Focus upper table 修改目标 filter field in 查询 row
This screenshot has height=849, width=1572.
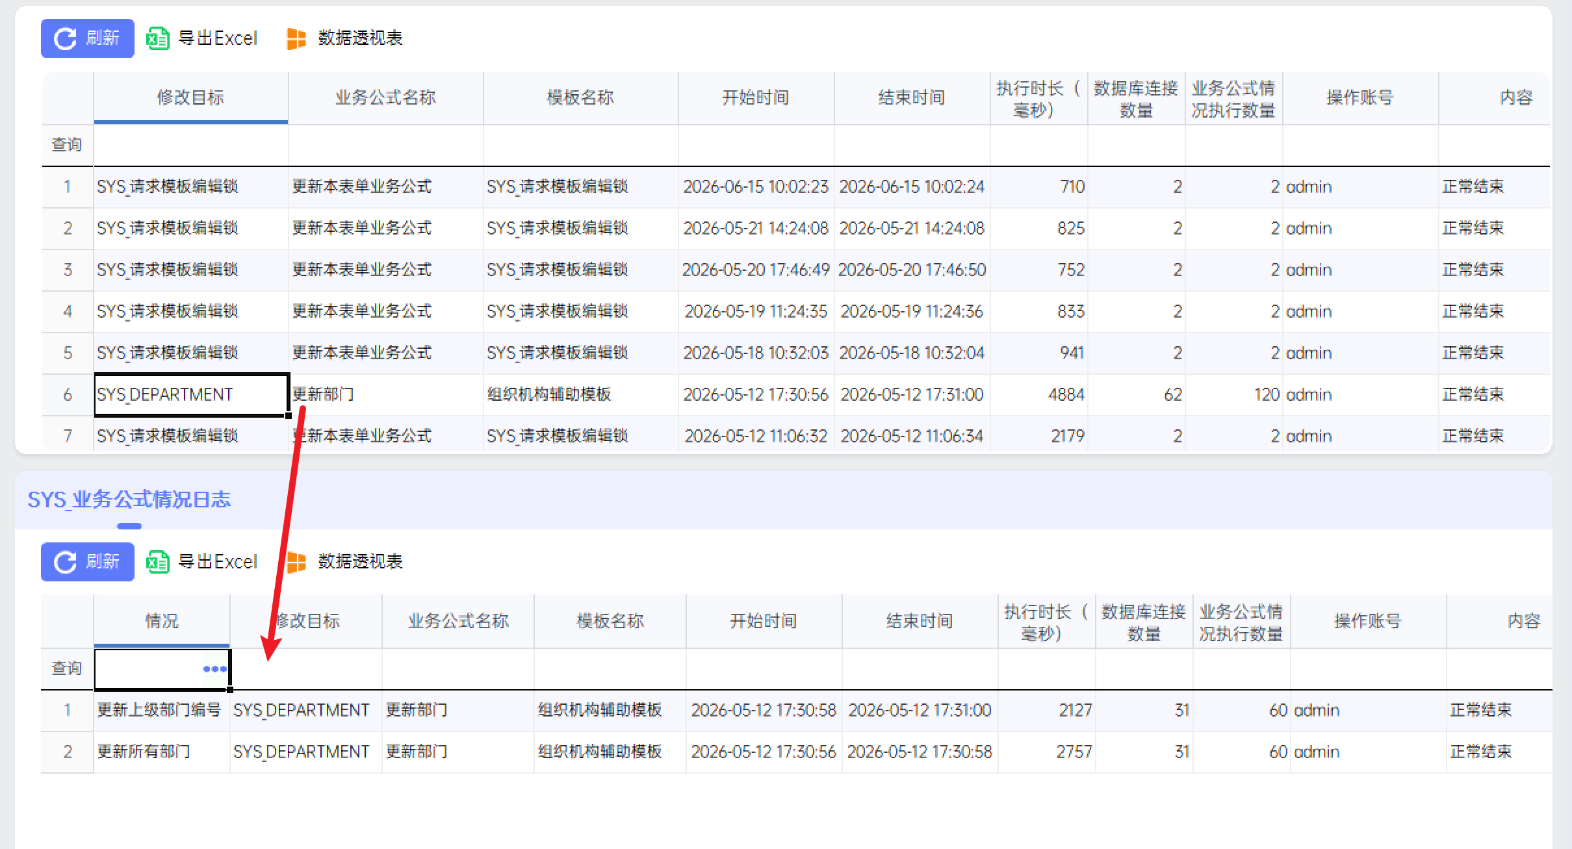[x=191, y=145]
